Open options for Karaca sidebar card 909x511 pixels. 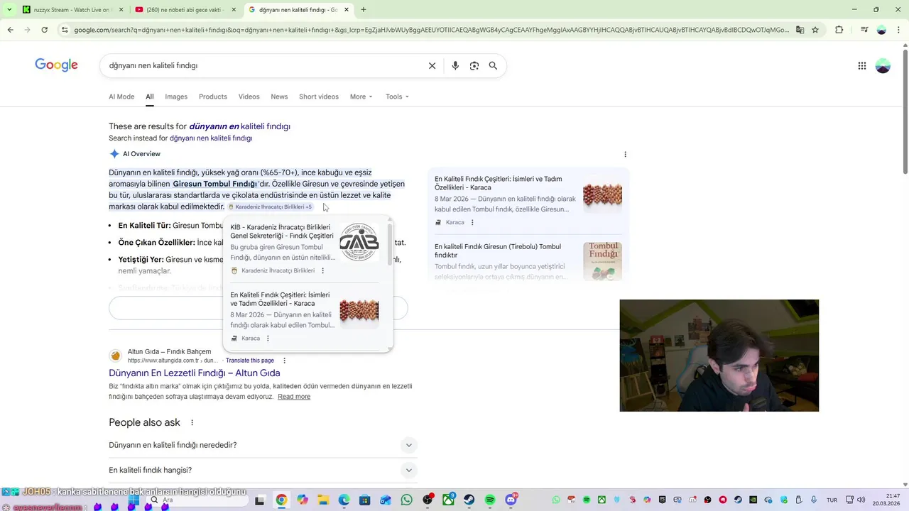pos(472,222)
